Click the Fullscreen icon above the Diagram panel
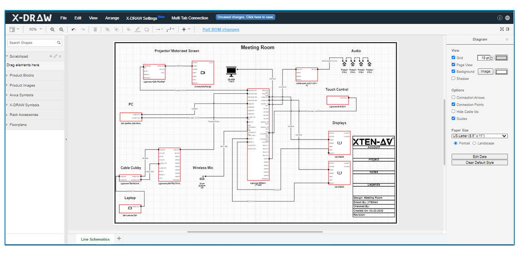 [x=502, y=29]
